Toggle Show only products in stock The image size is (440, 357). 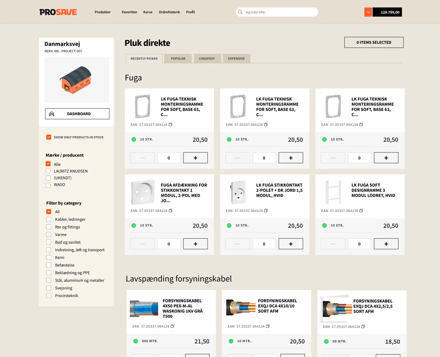click(x=49, y=137)
